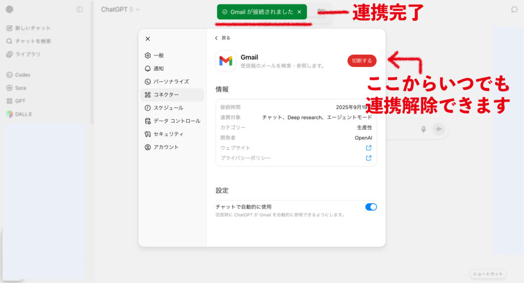Click the ショートカット button
Image resolution: width=524 pixels, height=283 pixels.
[488, 274]
